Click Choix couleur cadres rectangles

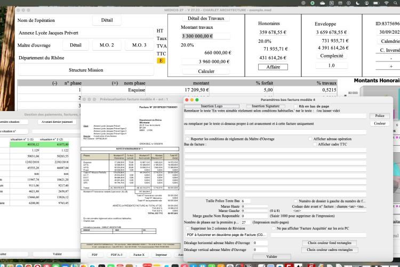coord(330,250)
